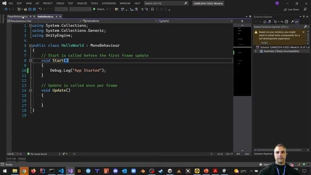
Task: Close the HelloWorld.cs tab
Action: (x=60, y=17)
